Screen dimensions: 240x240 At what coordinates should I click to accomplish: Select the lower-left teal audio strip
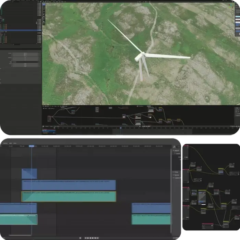click(19, 219)
